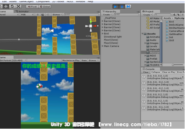Select the Rotate tool in toolbar
Screen dimensions: 187x130
[x=12, y=6]
